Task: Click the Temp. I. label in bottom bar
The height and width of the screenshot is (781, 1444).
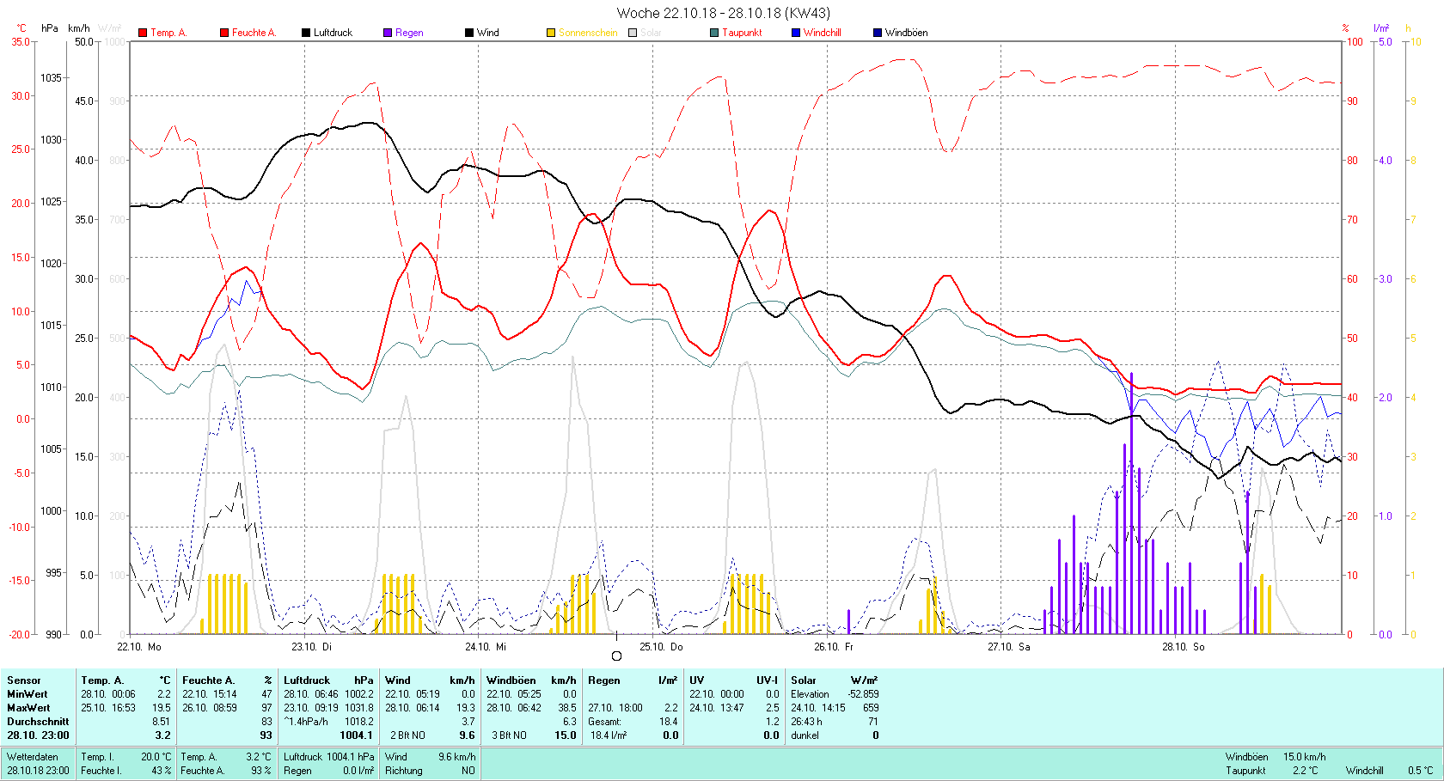Action: pos(97,757)
